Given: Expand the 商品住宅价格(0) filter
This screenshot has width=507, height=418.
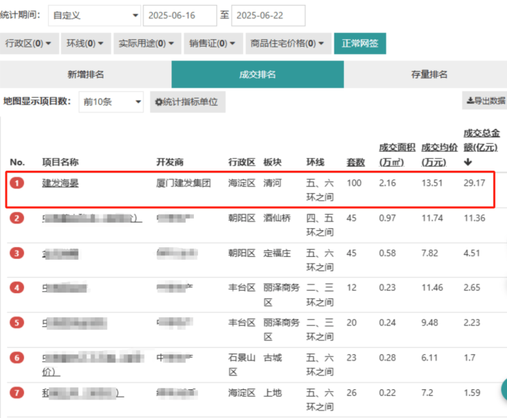Looking at the screenshot, I should click(x=288, y=43).
